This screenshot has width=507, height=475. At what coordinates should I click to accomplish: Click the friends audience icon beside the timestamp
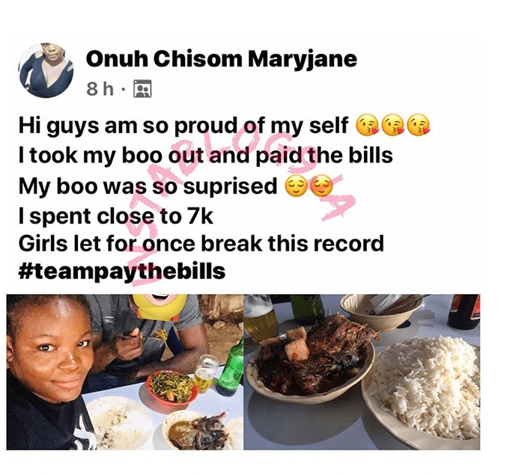pyautogui.click(x=142, y=89)
